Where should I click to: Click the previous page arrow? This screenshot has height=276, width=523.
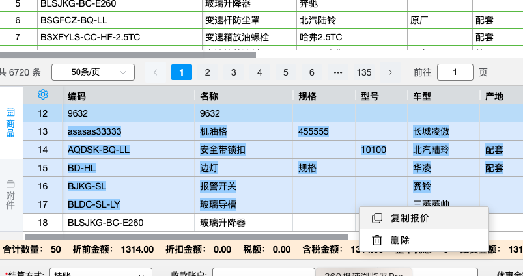coord(155,72)
